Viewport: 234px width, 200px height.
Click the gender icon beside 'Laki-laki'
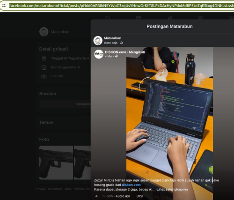click(44, 76)
